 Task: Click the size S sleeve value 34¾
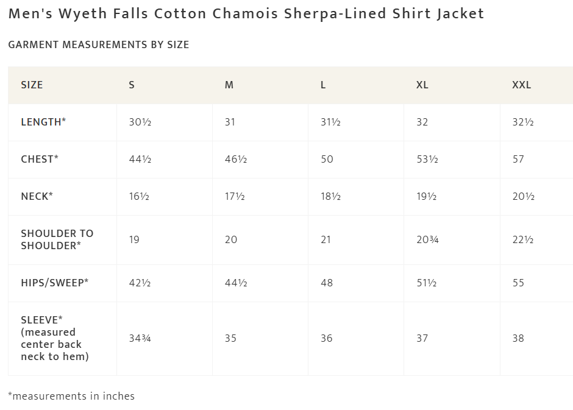(140, 338)
